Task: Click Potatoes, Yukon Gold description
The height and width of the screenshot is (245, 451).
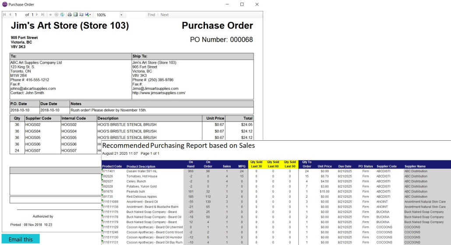Action: click(x=141, y=186)
